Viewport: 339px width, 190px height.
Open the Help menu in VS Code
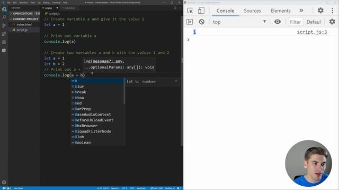65,3
